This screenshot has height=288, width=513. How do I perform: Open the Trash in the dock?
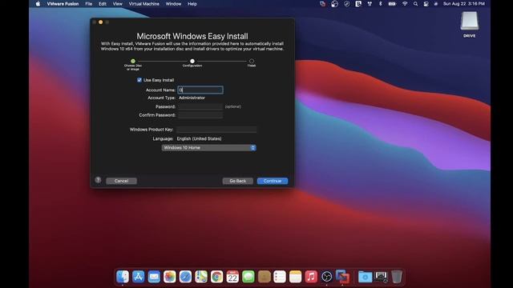click(397, 277)
